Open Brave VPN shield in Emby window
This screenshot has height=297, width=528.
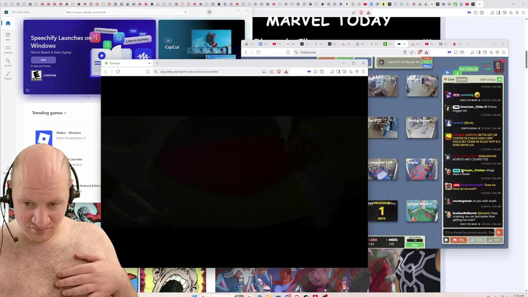pos(357,72)
